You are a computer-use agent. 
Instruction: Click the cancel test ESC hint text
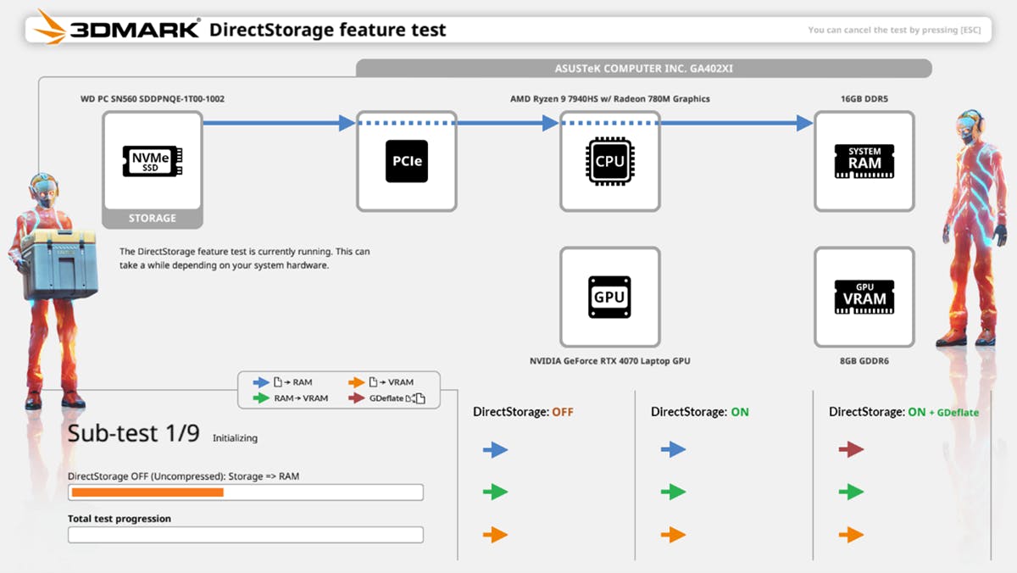point(894,31)
